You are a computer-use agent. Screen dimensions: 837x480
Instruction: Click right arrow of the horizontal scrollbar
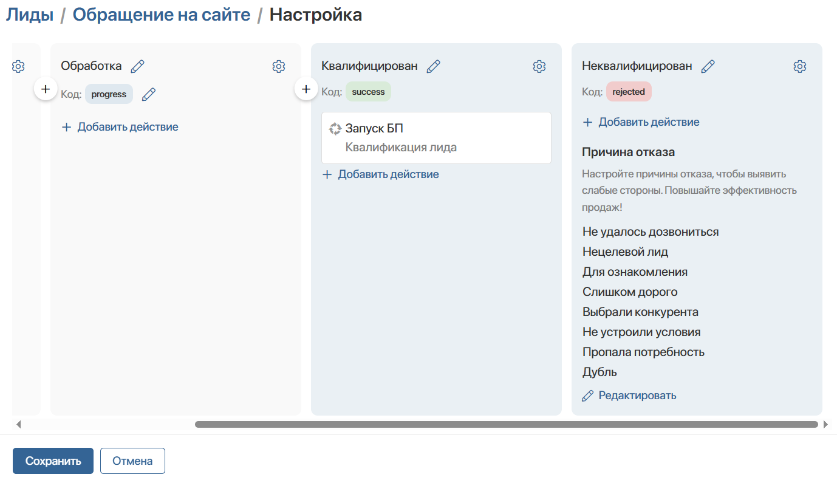pyautogui.click(x=825, y=425)
